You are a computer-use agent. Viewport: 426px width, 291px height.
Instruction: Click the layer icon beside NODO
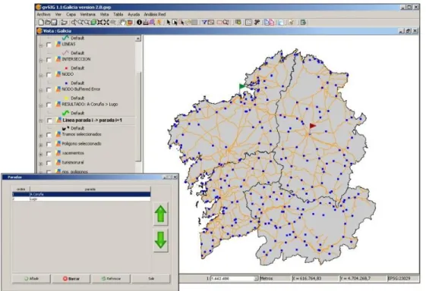pyautogui.click(x=58, y=74)
